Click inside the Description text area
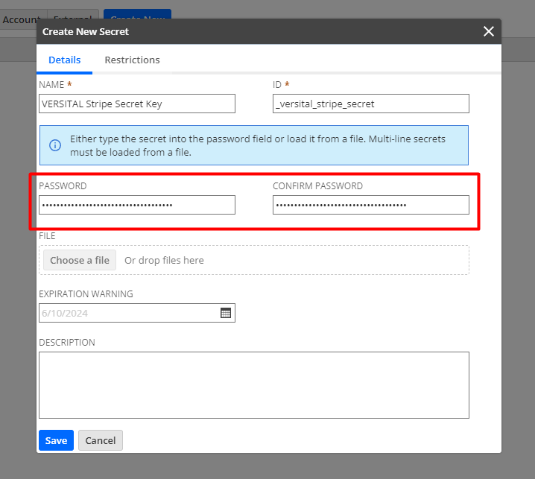The height and width of the screenshot is (479, 535). tap(253, 384)
